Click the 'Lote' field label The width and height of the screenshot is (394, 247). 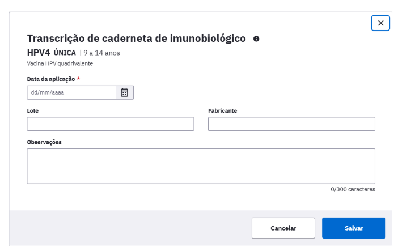(33, 110)
